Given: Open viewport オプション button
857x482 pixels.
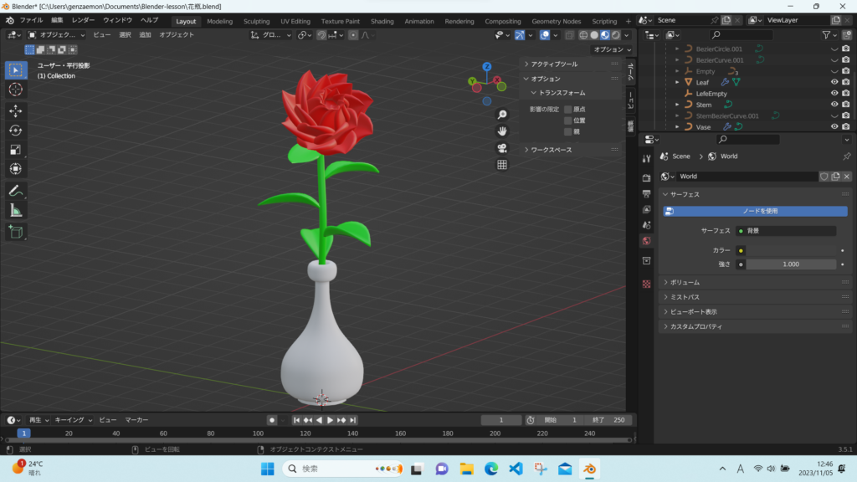Looking at the screenshot, I should (612, 49).
